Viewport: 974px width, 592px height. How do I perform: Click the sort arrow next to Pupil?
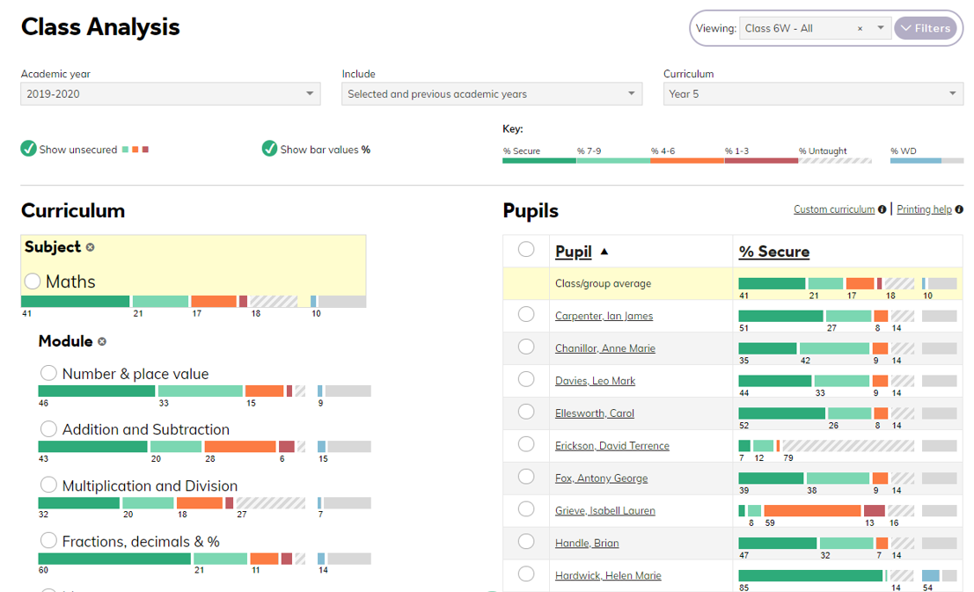604,252
